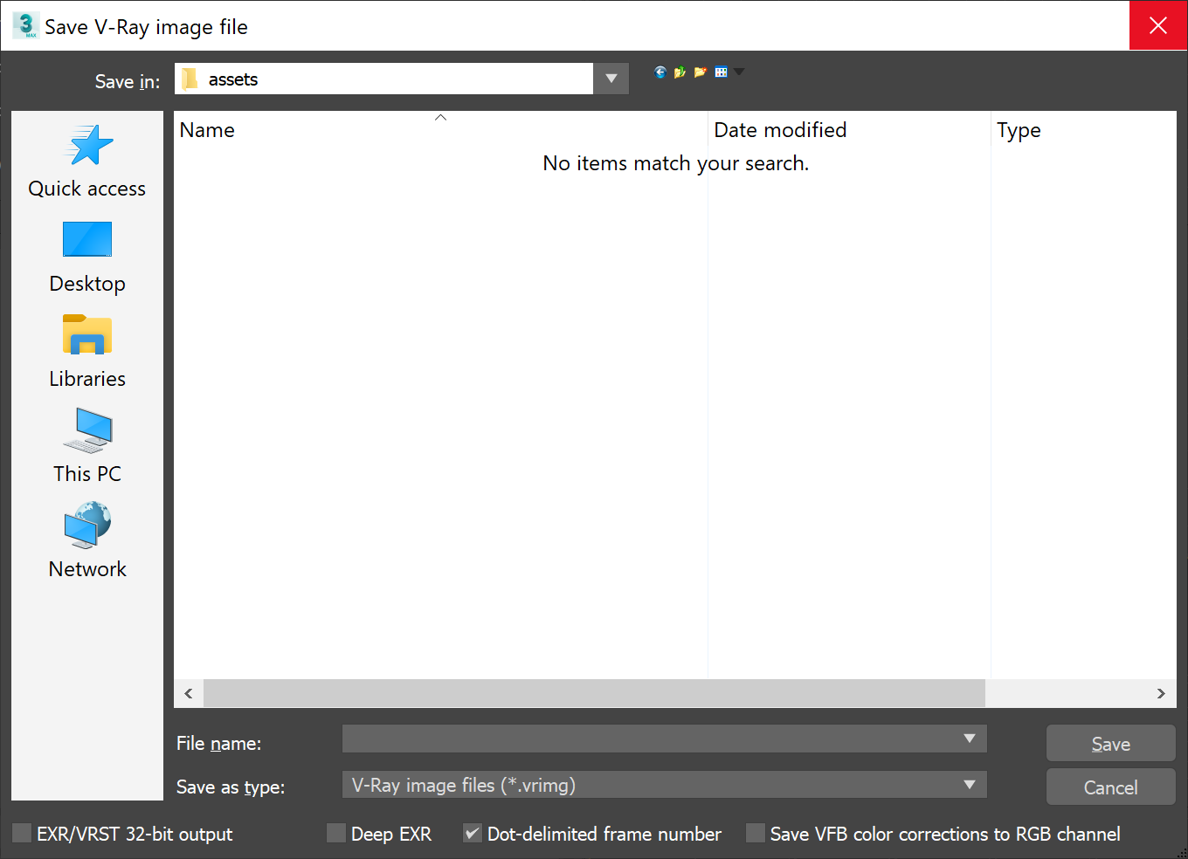
Task: Click the Save button
Action: coord(1110,743)
